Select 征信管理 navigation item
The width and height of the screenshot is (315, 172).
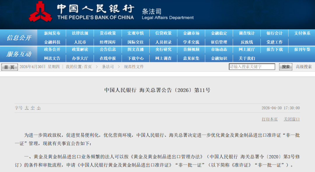(x=219, y=42)
